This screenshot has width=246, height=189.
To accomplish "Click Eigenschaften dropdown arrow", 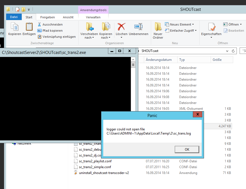I will [x=211, y=38].
